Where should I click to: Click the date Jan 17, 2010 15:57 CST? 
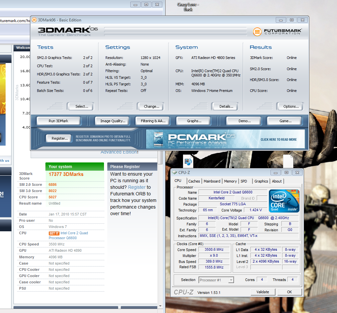67,214
